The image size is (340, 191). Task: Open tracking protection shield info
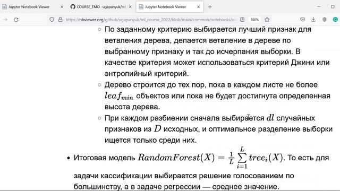click(52, 20)
